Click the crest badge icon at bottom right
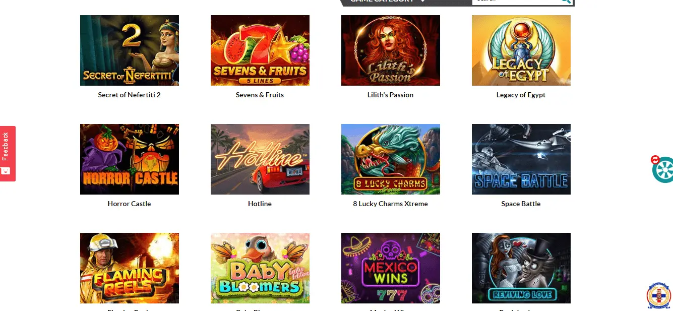The width and height of the screenshot is (673, 311). click(659, 296)
